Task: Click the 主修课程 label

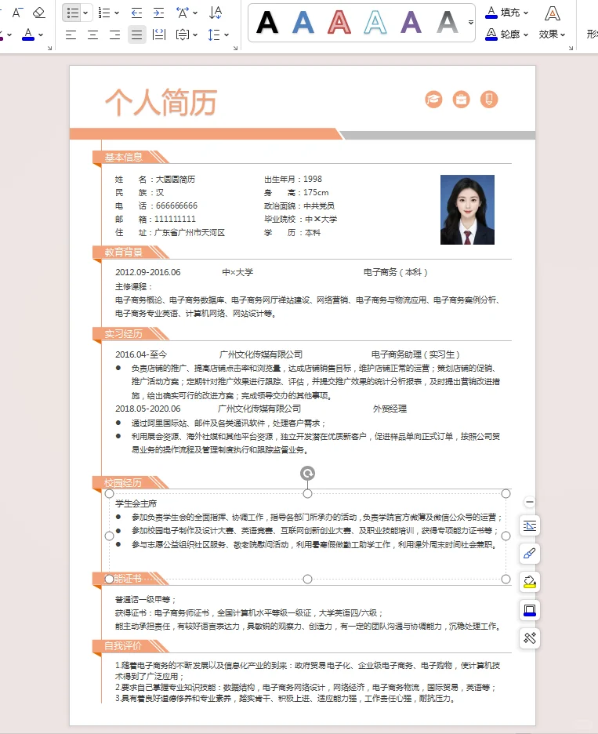Action: click(x=133, y=286)
